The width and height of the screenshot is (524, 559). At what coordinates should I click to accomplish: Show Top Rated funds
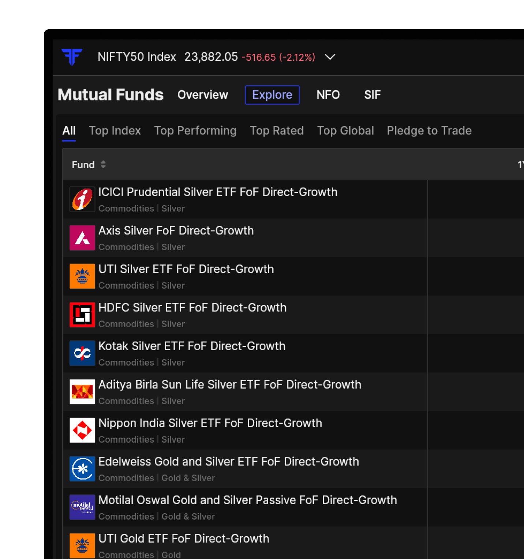(x=277, y=131)
